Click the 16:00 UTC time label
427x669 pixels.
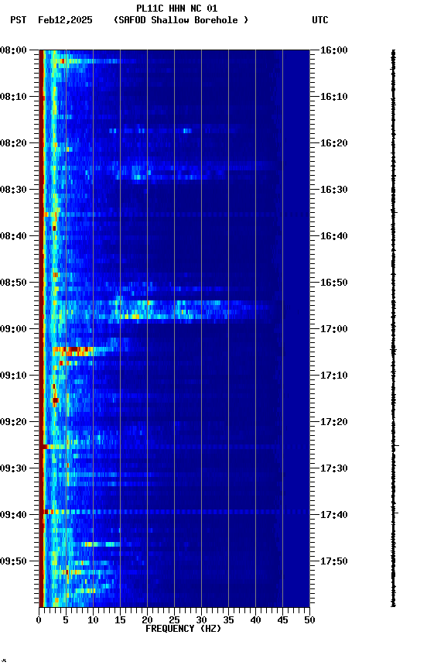pos(333,50)
